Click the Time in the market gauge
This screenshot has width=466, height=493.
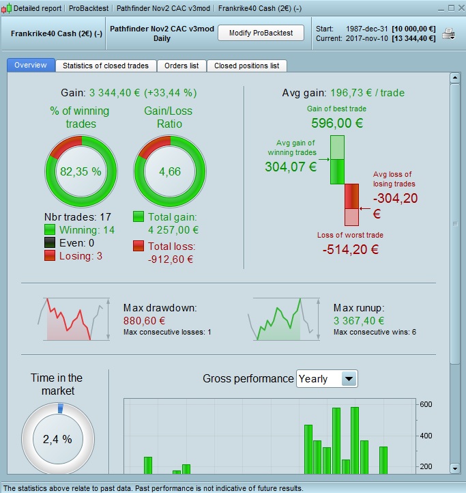[x=58, y=439]
